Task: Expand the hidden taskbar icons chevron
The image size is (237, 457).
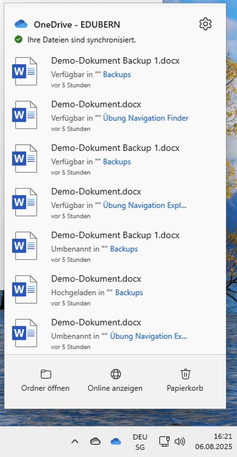Action: tap(75, 441)
